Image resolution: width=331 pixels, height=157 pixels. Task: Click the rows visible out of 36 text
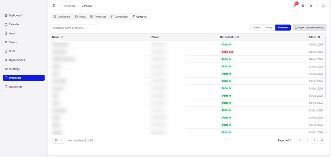pyautogui.click(x=80, y=140)
